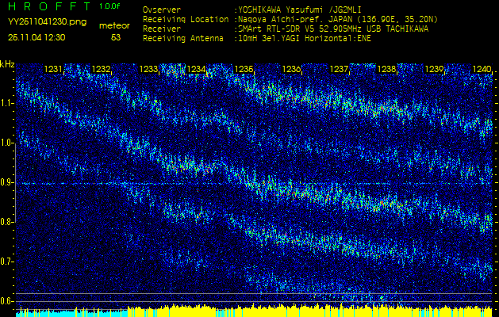Viewport: 499px width, 317px height.
Task: Select the 1238 time marker
Action: [386, 70]
